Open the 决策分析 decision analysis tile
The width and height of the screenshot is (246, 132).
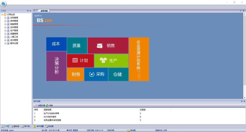pyautogui.click(x=56, y=66)
